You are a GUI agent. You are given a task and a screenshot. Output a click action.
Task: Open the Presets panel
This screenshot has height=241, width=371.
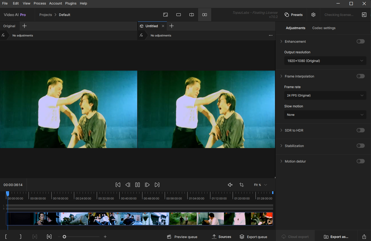tap(294, 15)
